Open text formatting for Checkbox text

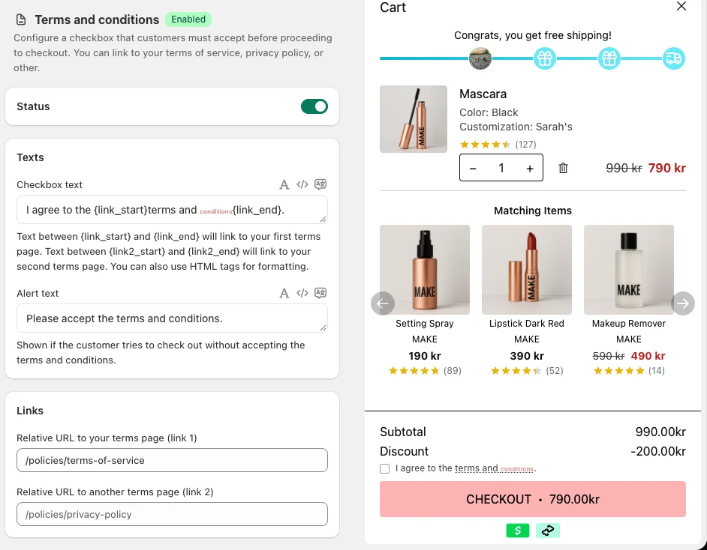click(x=284, y=184)
